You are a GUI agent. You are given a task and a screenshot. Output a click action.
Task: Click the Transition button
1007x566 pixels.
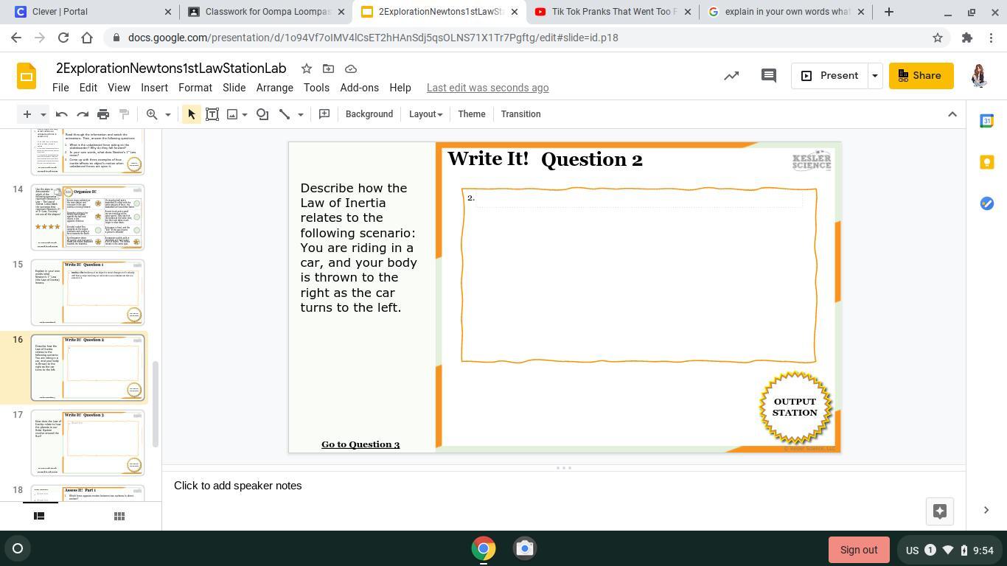pos(521,114)
